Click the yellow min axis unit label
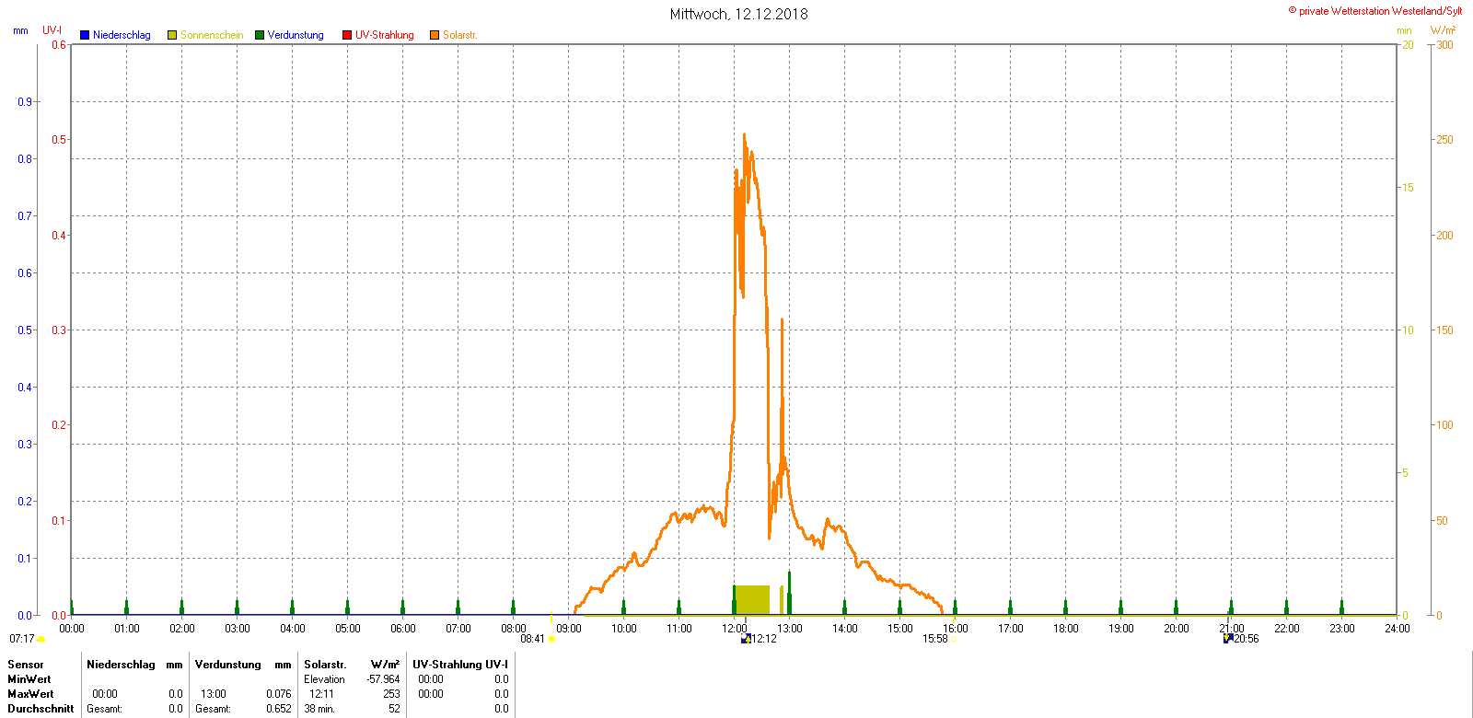 (1404, 30)
